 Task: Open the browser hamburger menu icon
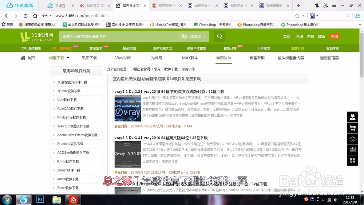[334, 5]
